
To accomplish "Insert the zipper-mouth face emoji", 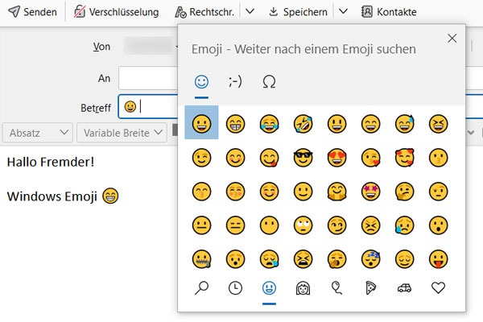I will pos(201,259).
